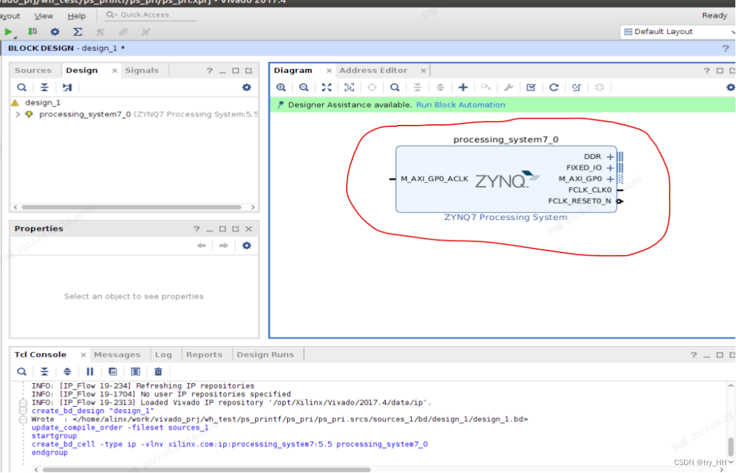Switch to the Signals tab

[141, 70]
